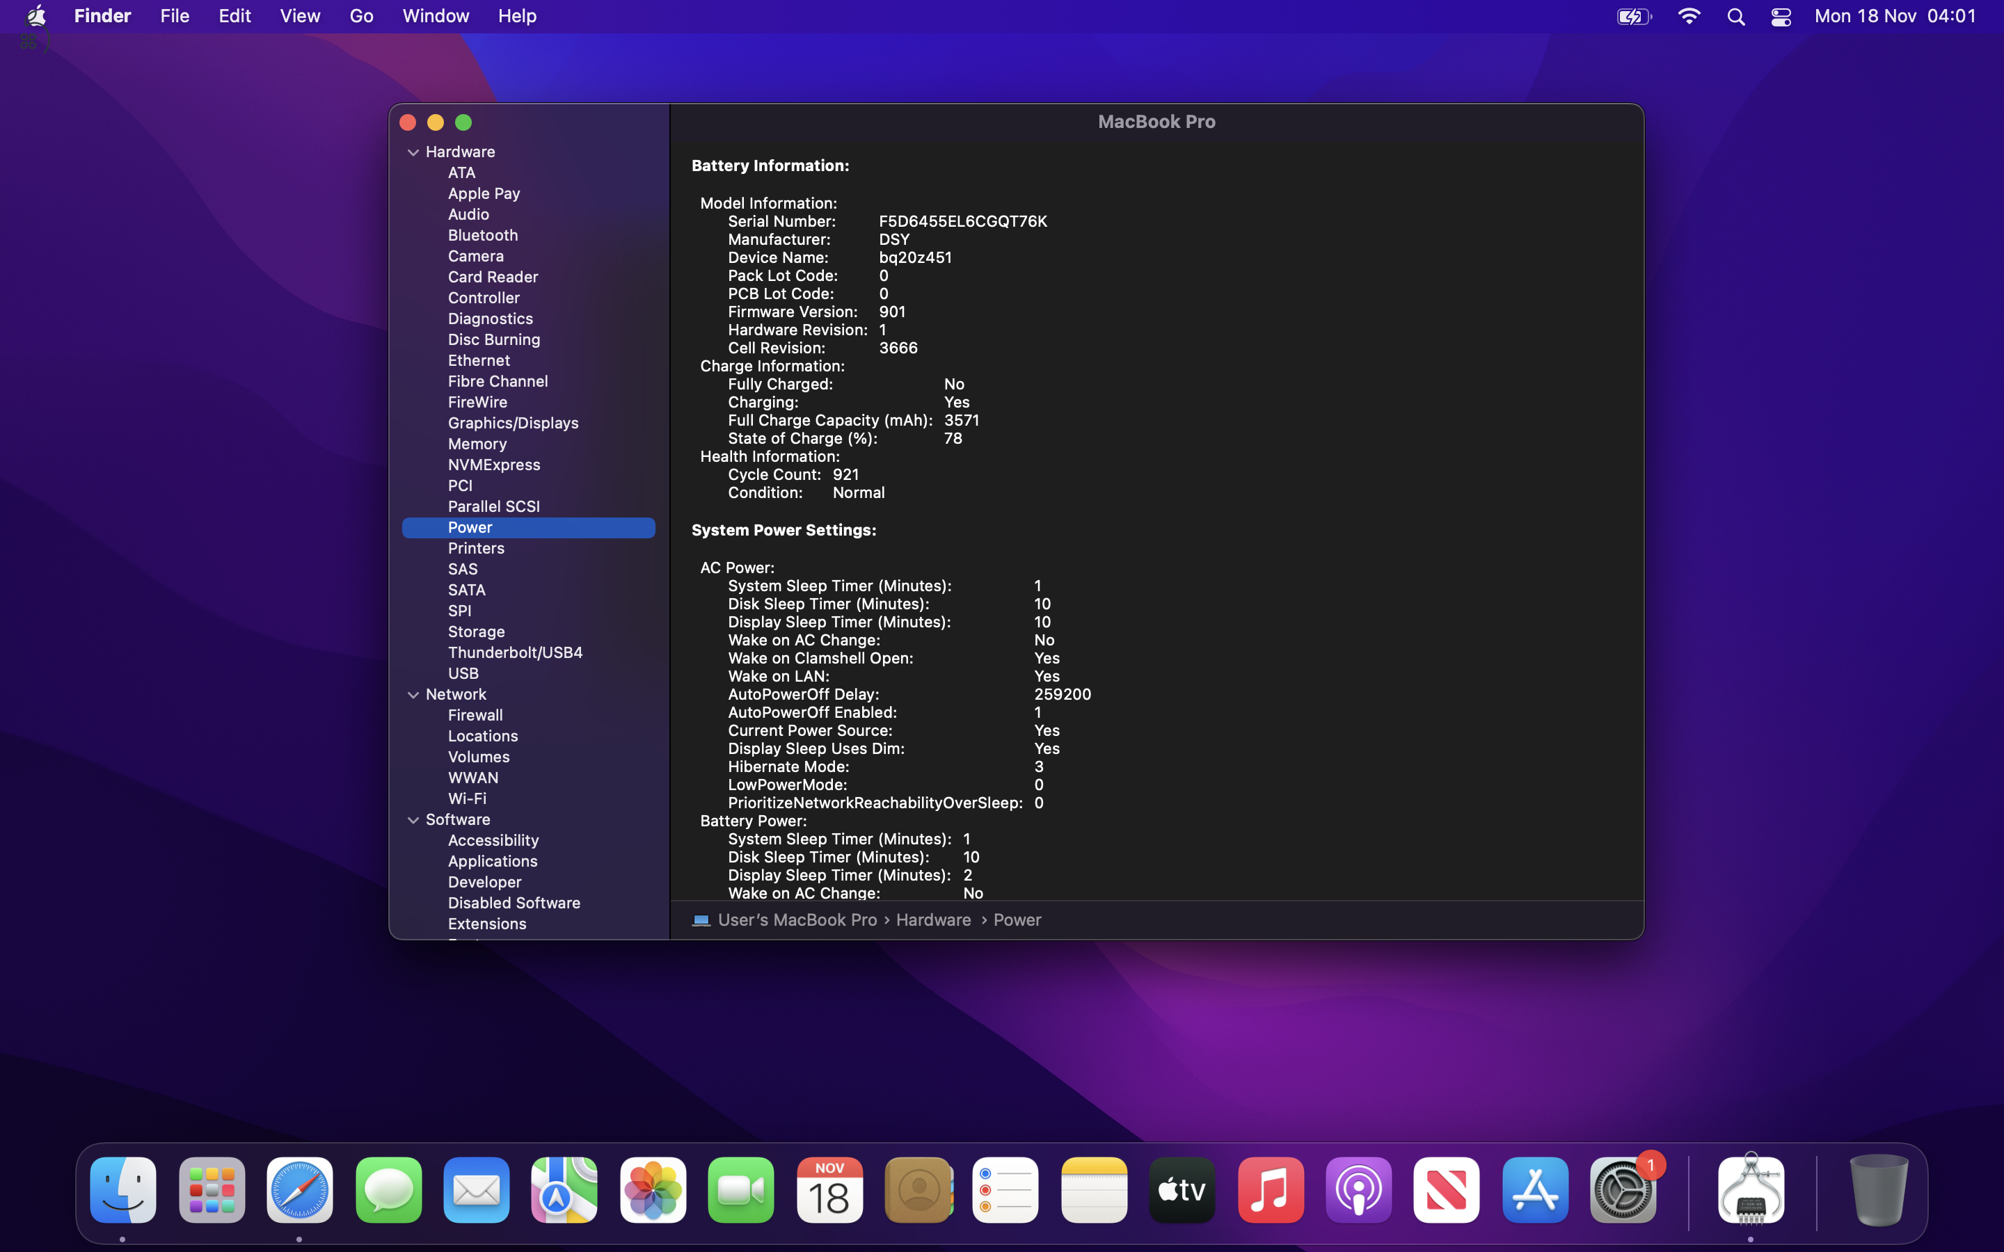Select Thunderbolt/USB4 item
The width and height of the screenshot is (2004, 1252).
pos(515,652)
